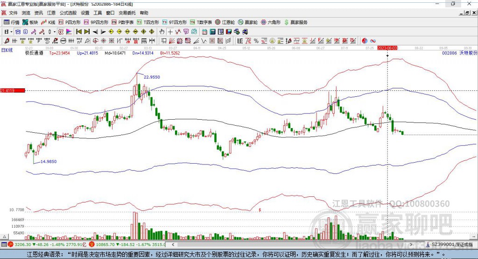Open 赢家服务 service page

click(295, 22)
